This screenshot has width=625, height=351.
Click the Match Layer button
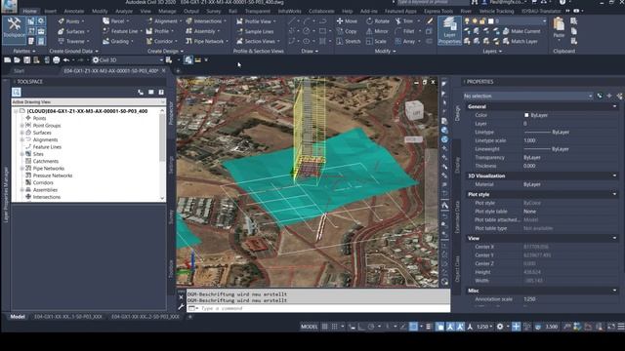click(x=521, y=41)
